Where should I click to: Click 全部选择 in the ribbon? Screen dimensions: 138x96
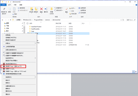pyautogui.click(x=82, y=8)
